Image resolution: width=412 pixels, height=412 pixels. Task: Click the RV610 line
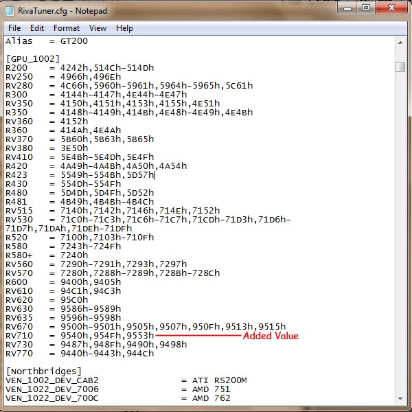[x=63, y=291]
